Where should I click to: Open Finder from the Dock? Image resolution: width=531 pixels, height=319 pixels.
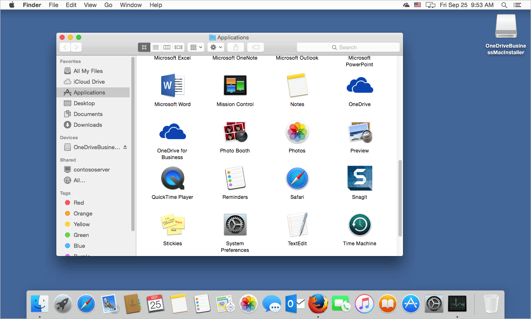pos(40,304)
